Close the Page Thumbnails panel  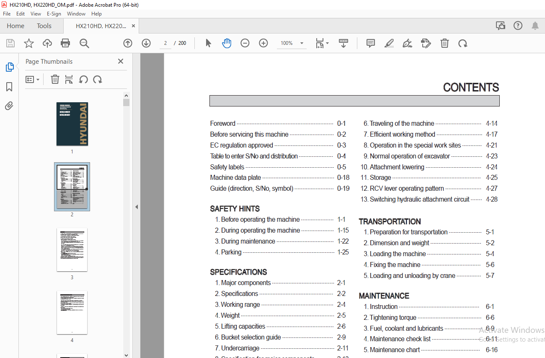click(121, 62)
